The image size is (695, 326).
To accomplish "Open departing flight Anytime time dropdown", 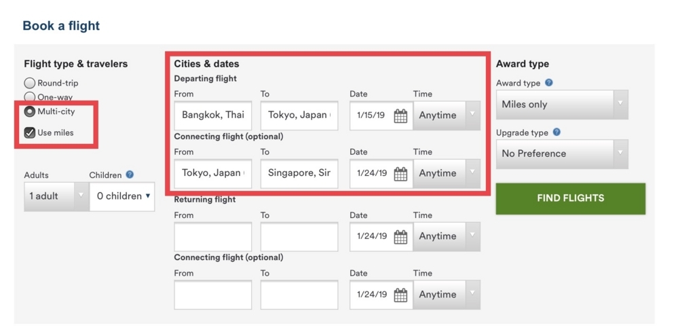I will (x=447, y=115).
